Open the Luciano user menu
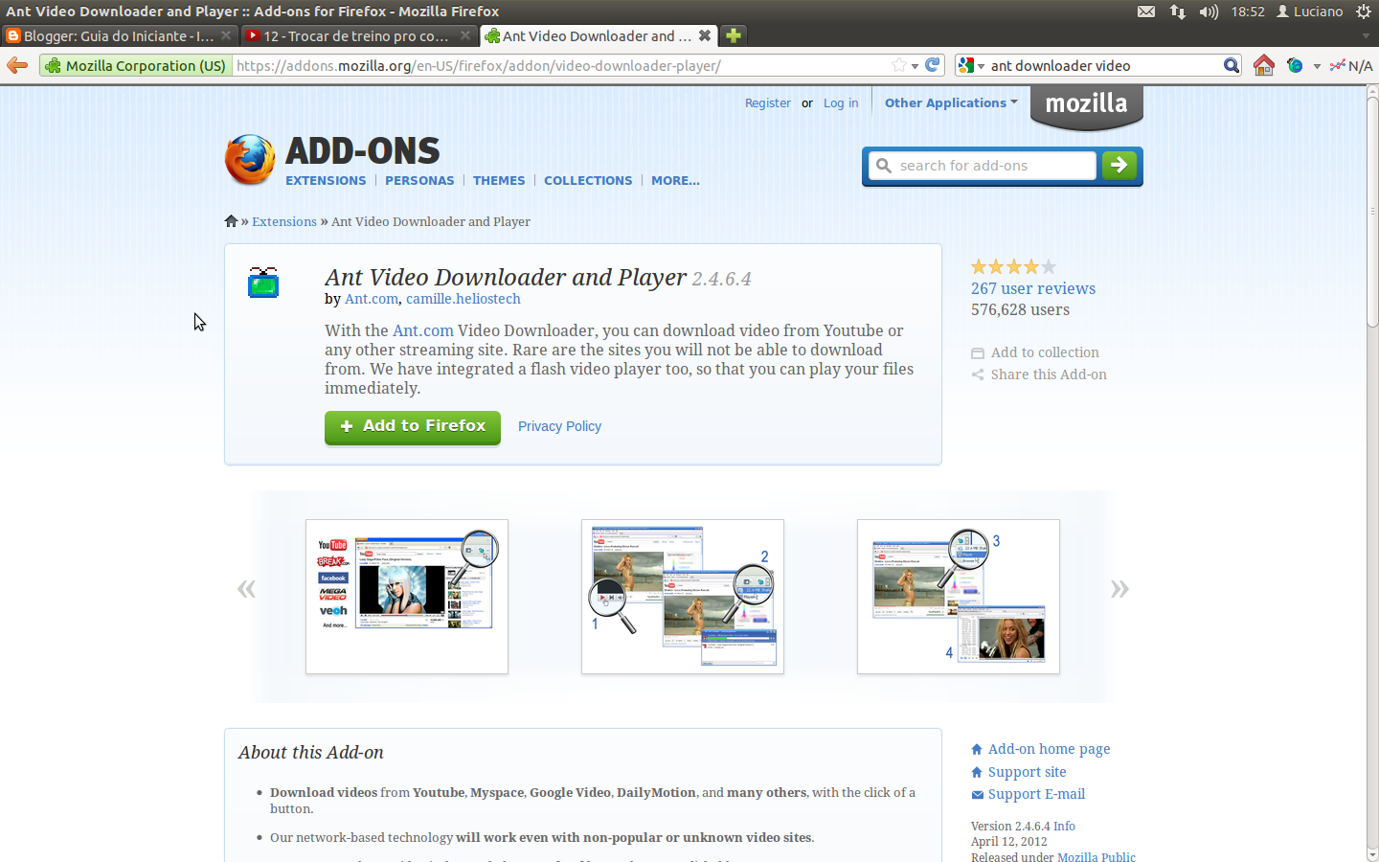Viewport: 1379px width, 862px height. (1309, 11)
